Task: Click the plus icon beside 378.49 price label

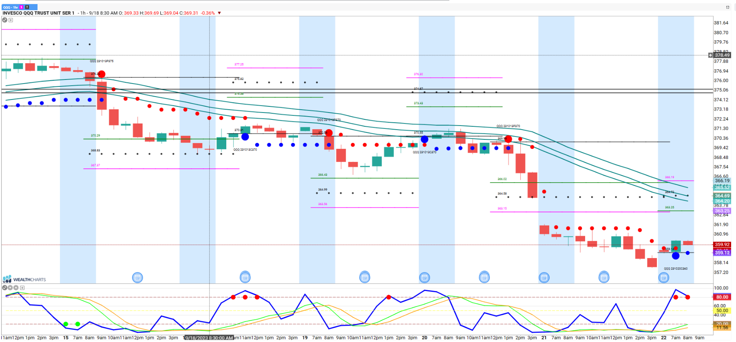Action: 711,55
